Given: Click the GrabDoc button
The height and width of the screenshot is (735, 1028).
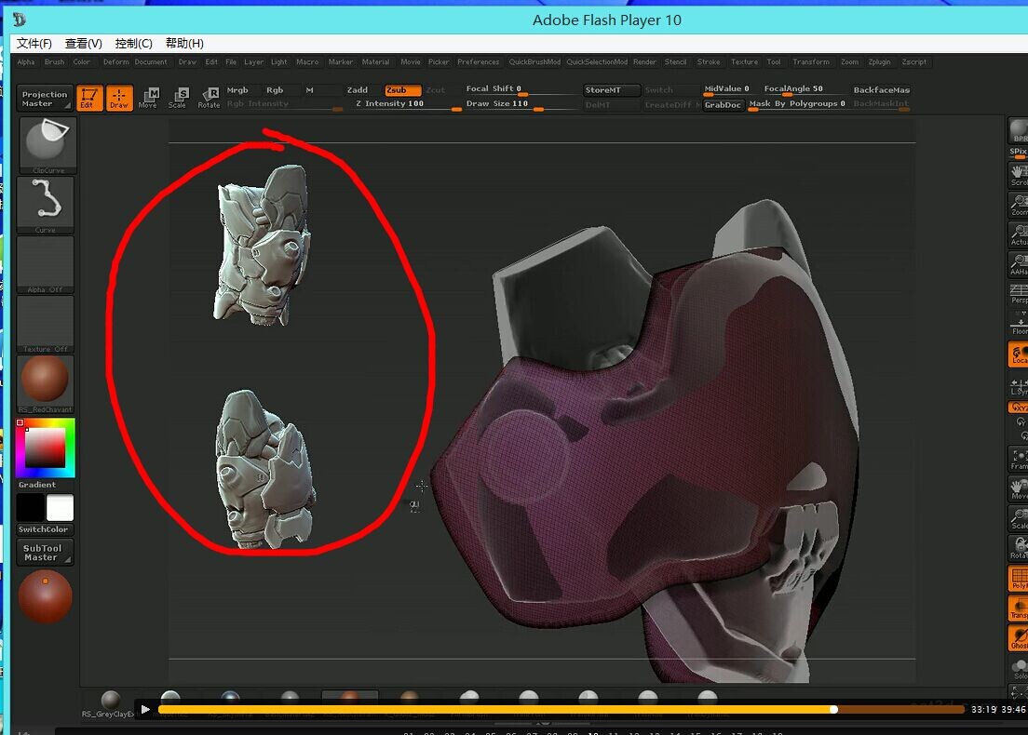Looking at the screenshot, I should [x=724, y=105].
